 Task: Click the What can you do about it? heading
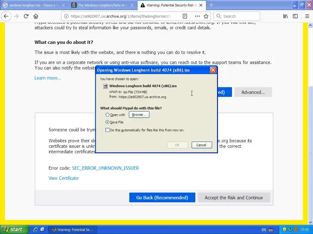[x=64, y=42]
